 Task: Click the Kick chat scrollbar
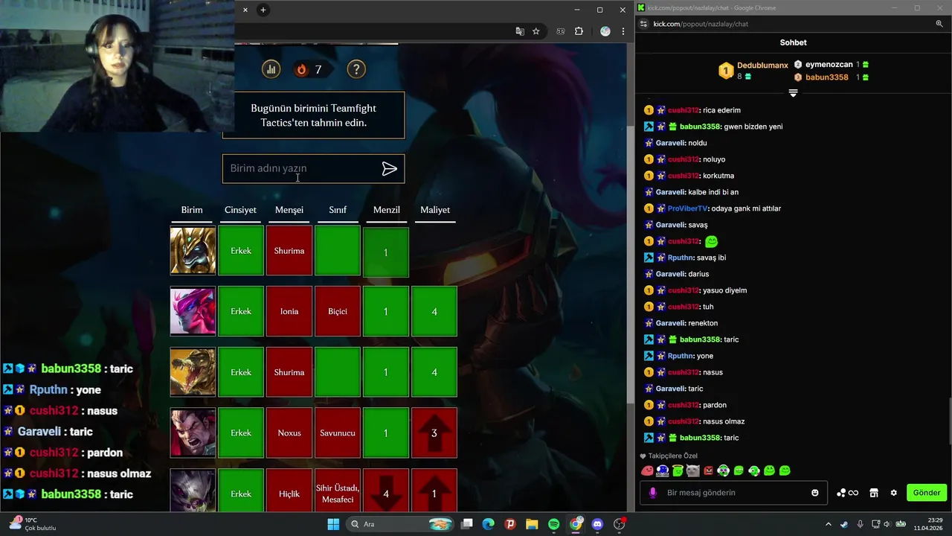click(949, 421)
